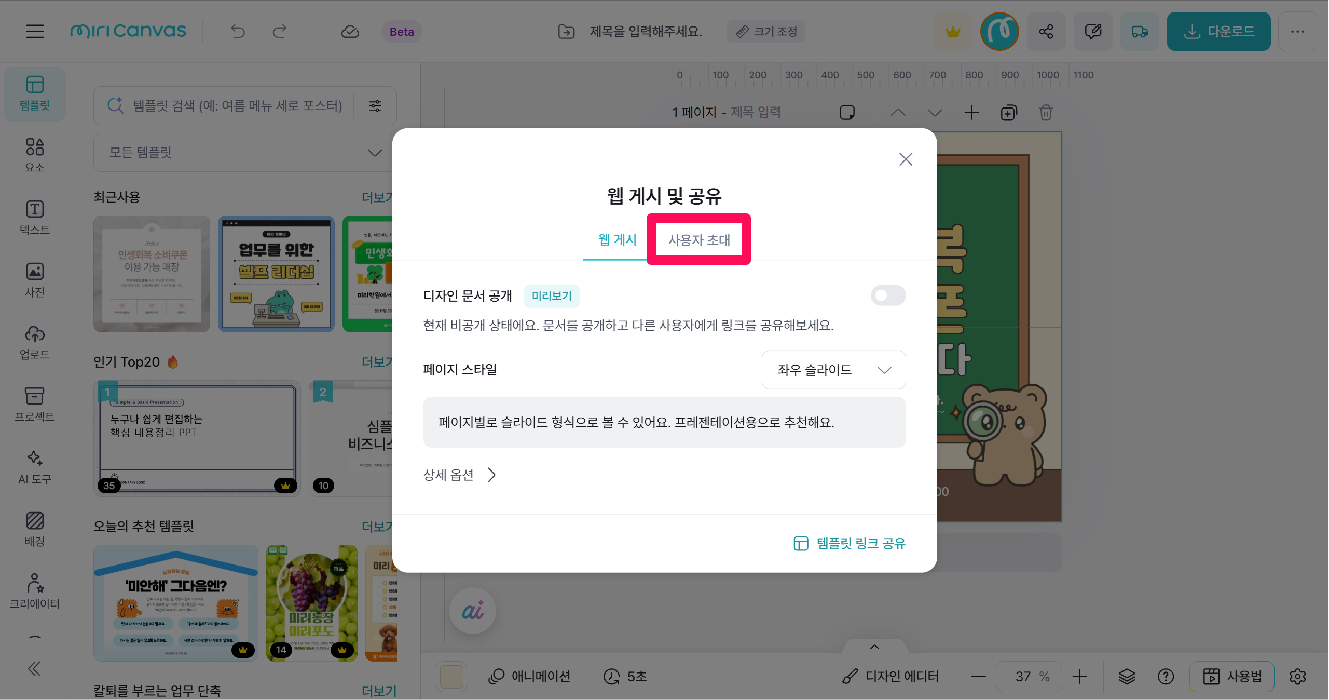Open the 사용법 guide button

pyautogui.click(x=1231, y=677)
